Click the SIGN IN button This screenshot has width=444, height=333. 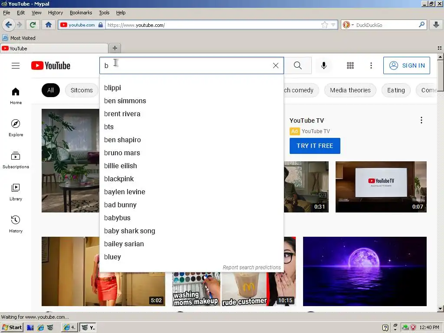407,65
